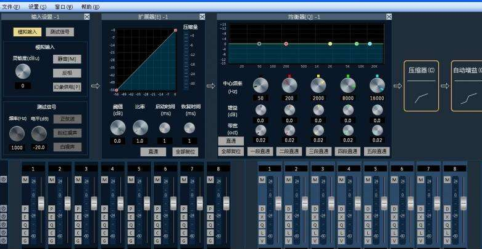The width and height of the screenshot is (482, 249).
Task: Click the expander 直通 bypass button
Action: (x=153, y=152)
